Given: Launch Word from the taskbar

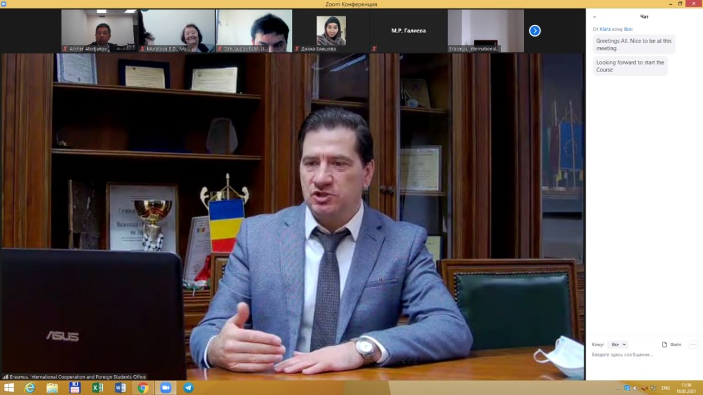Looking at the screenshot, I should pyautogui.click(x=120, y=388).
